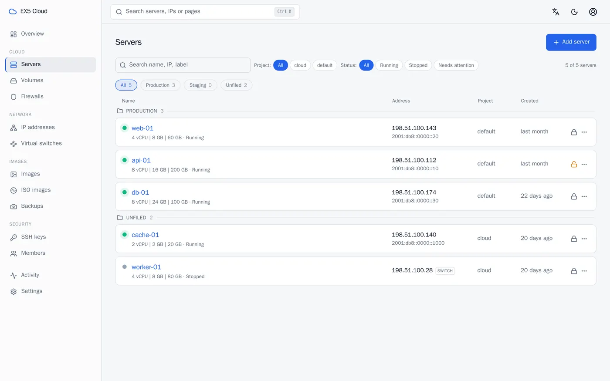This screenshot has height=381, width=610.
Task: Select the All project filter
Action: 281,65
